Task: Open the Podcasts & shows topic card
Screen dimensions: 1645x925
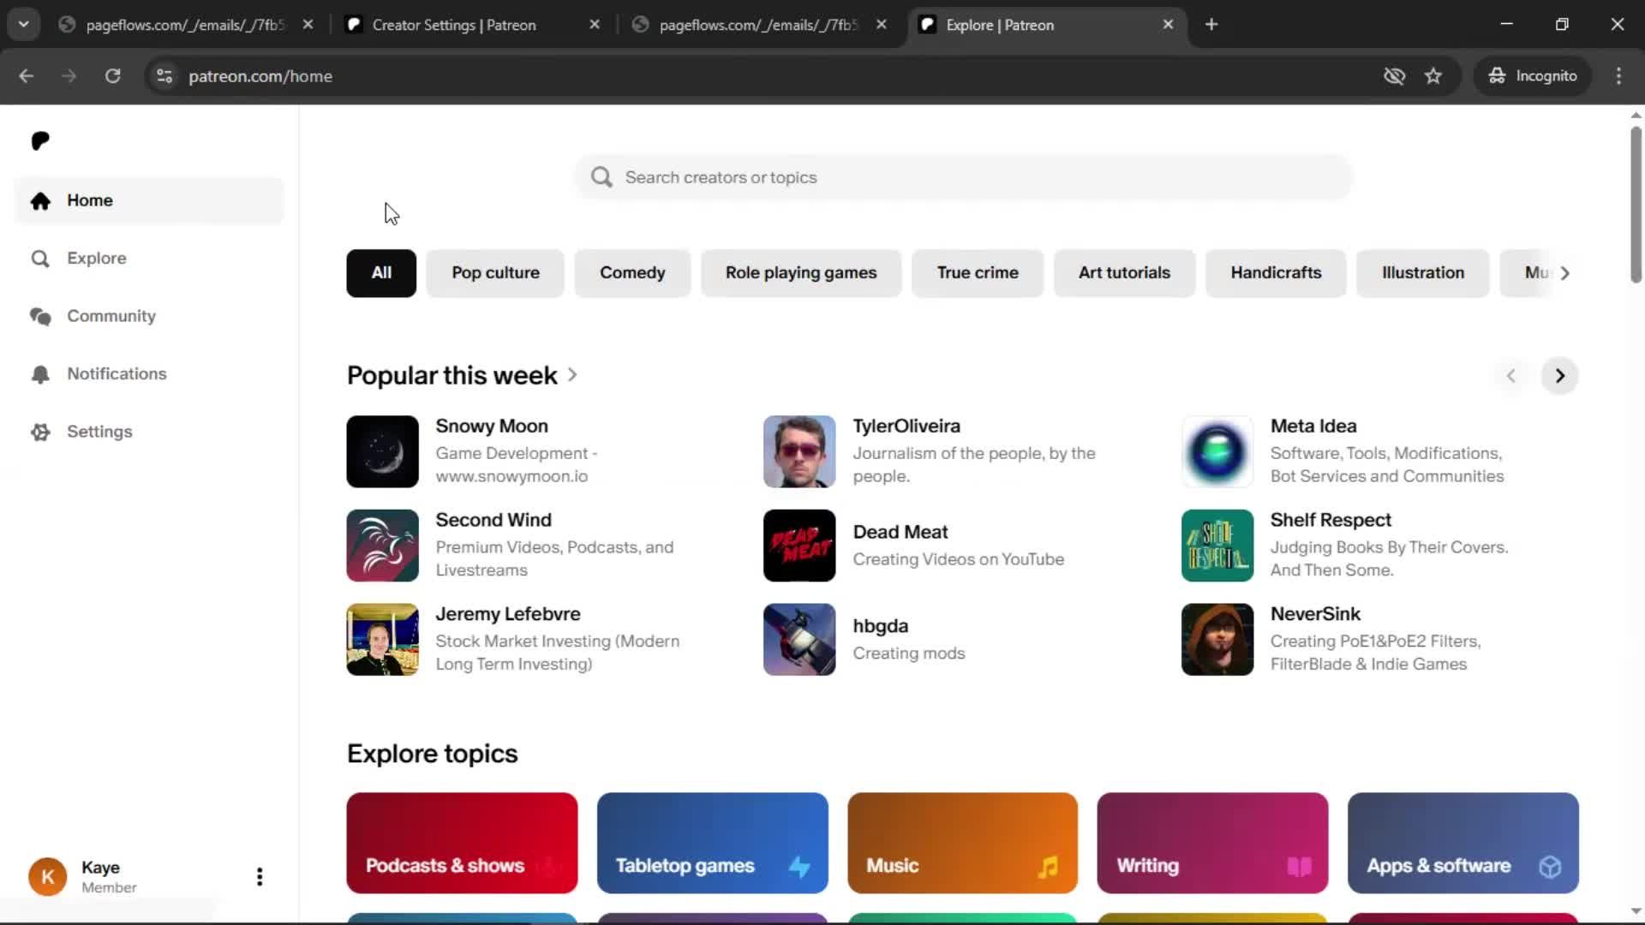Action: tap(462, 843)
